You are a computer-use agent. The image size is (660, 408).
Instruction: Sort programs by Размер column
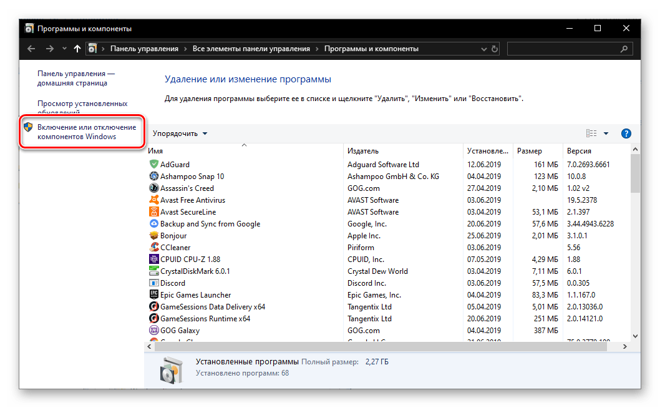529,151
